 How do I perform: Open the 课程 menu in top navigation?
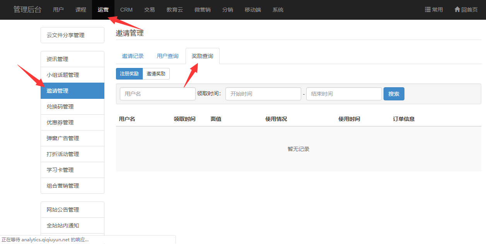click(81, 10)
